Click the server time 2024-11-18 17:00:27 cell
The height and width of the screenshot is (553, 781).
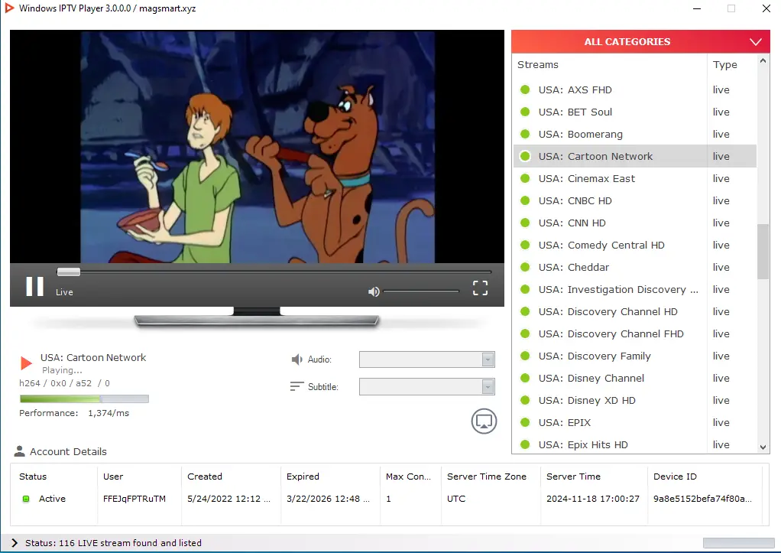(x=593, y=499)
